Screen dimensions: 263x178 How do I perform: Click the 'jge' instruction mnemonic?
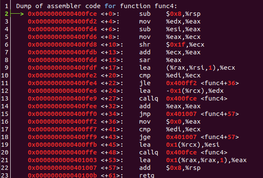(145, 136)
